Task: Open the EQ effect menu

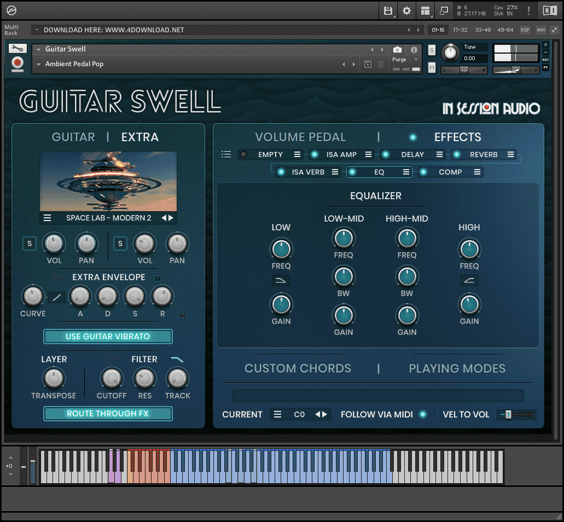Action: click(x=406, y=172)
